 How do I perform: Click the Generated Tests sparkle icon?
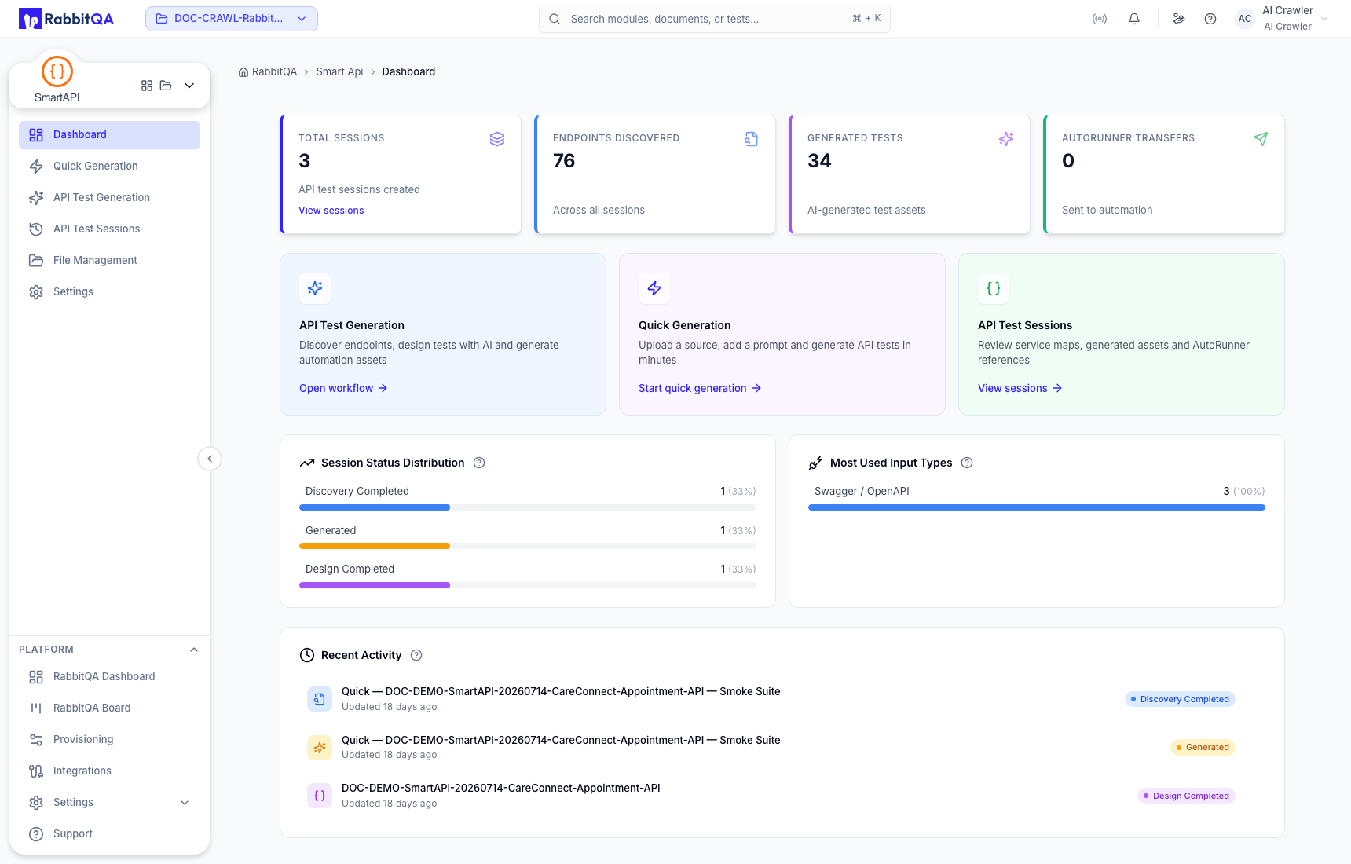click(x=1006, y=139)
